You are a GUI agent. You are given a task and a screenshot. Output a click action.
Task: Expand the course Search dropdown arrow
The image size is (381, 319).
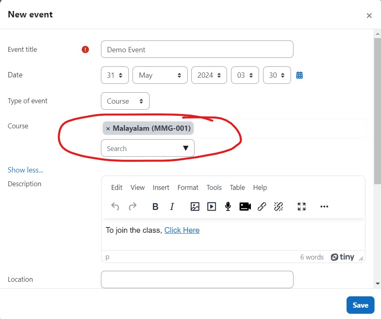tap(186, 148)
